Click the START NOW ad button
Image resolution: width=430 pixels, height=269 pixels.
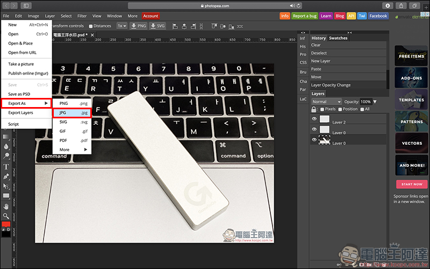point(412,184)
